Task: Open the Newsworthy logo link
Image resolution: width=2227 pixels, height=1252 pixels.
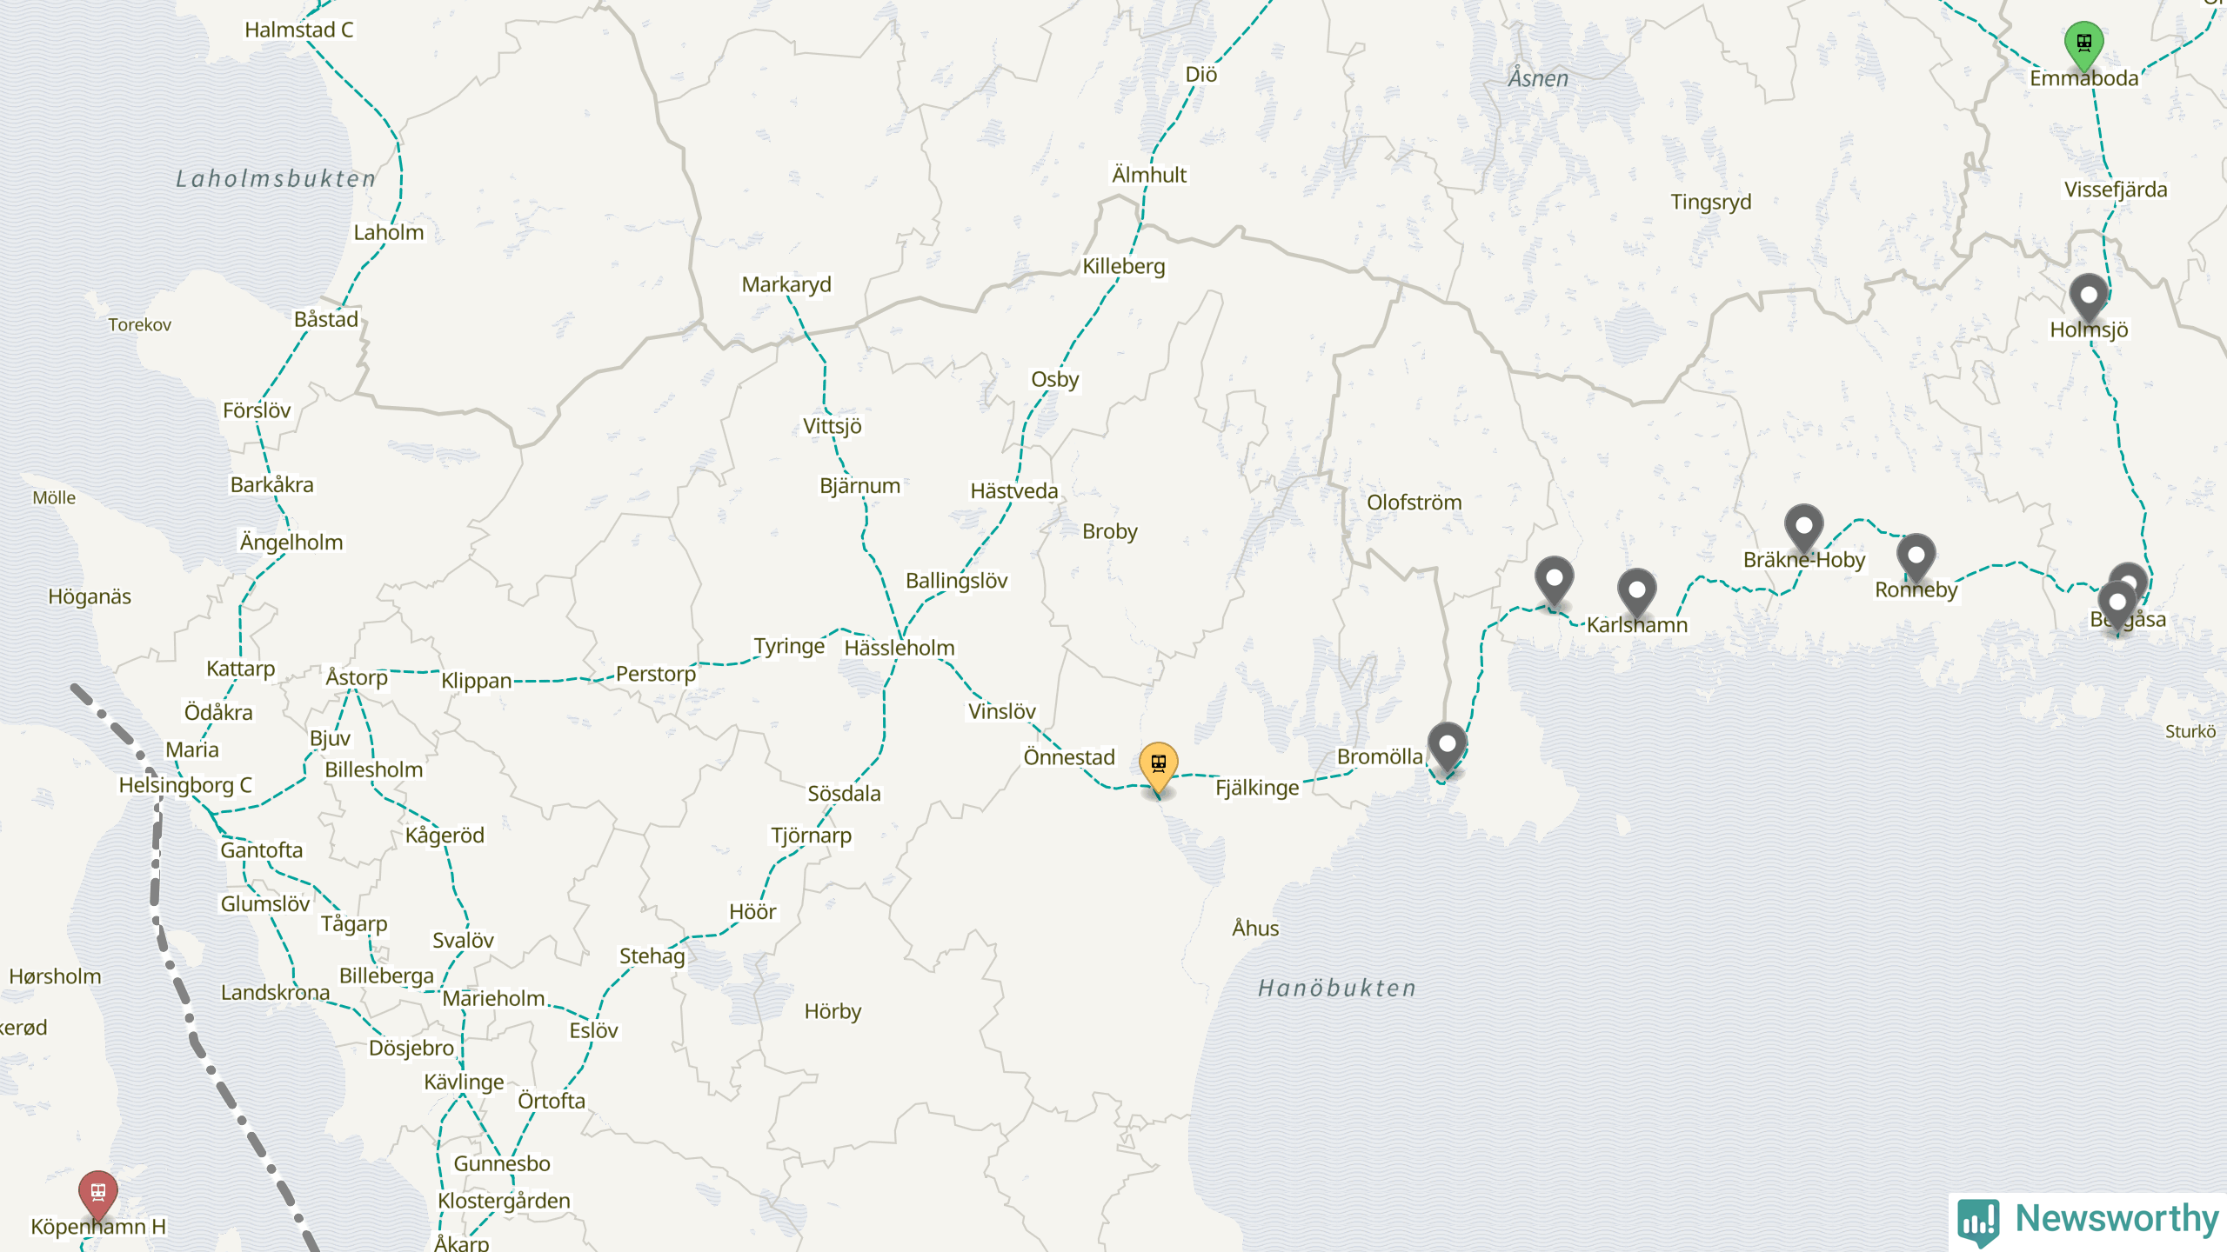Action: click(x=2088, y=1220)
